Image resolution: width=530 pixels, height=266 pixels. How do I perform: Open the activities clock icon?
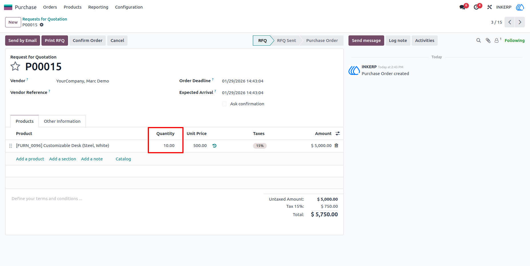(476, 7)
